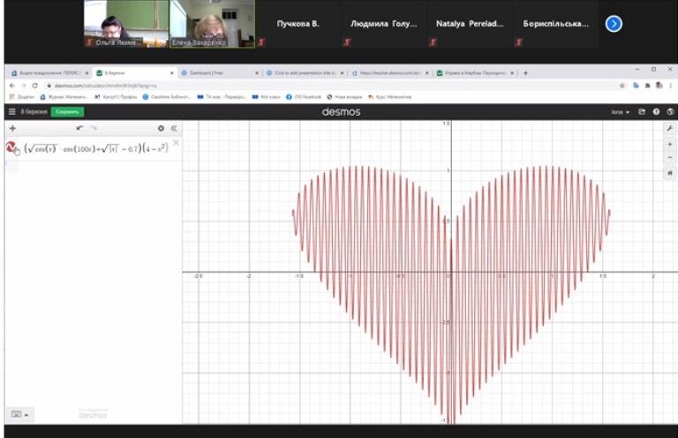Switch to the presentation title browser tab
The image size is (678, 438).
(x=305, y=73)
